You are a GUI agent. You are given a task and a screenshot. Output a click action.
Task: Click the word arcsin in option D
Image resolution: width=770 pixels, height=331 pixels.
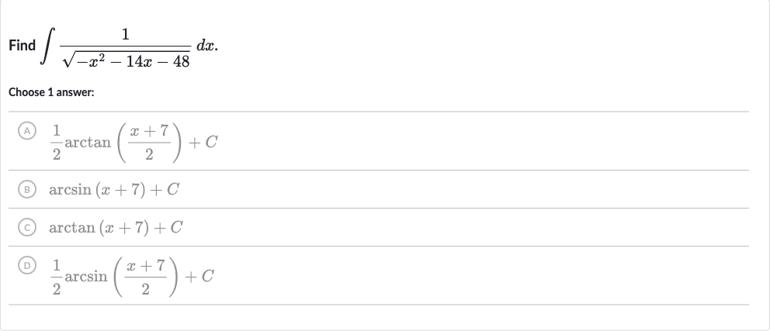click(x=86, y=277)
